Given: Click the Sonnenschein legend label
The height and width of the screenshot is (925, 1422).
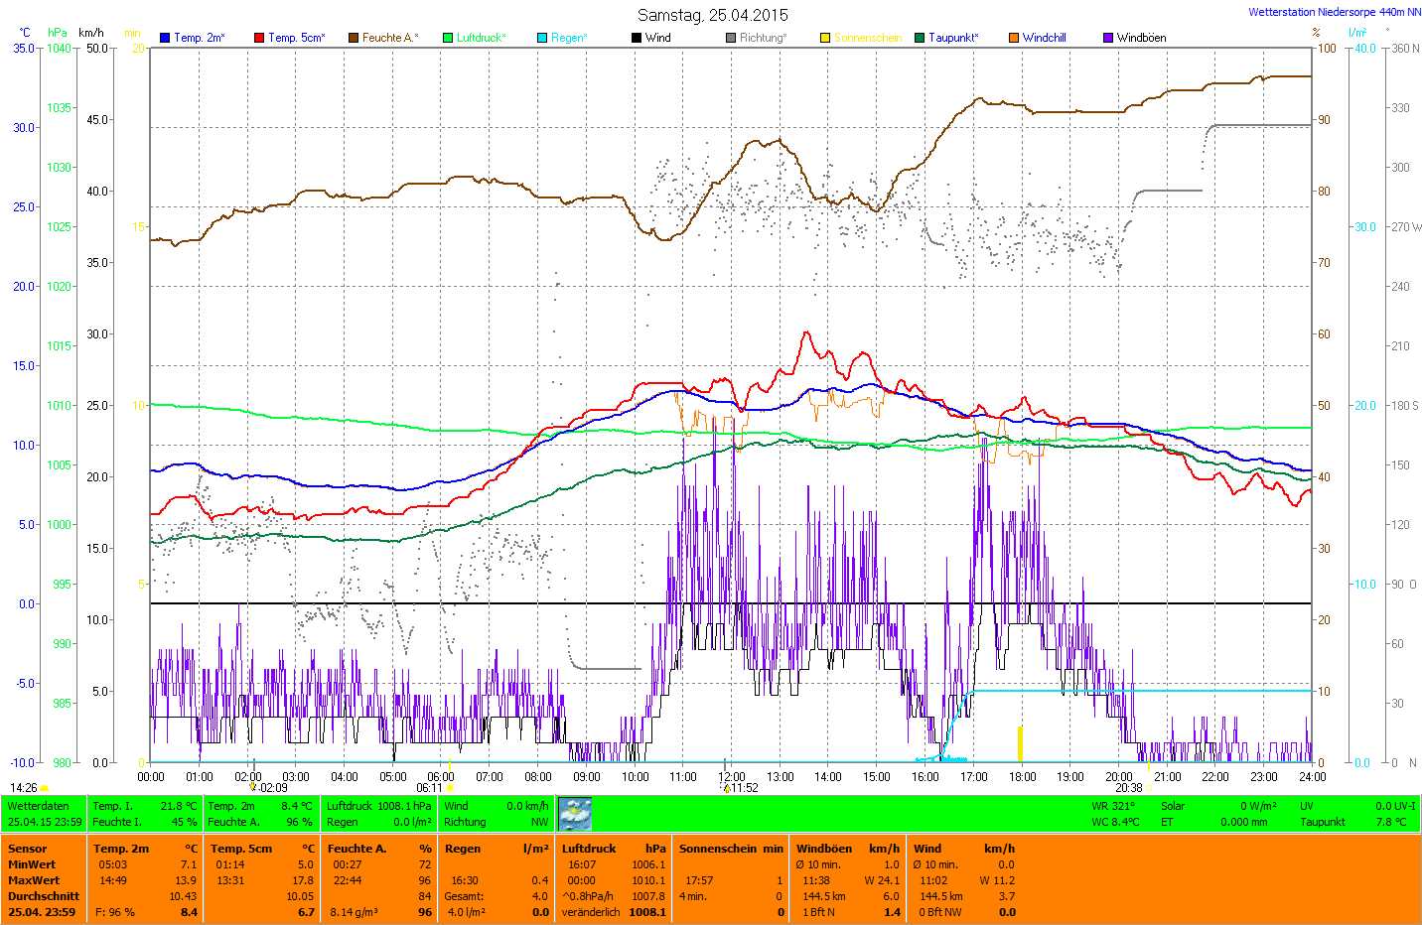Looking at the screenshot, I should [x=867, y=38].
